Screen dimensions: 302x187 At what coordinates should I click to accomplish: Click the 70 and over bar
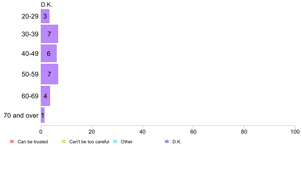click(42, 115)
